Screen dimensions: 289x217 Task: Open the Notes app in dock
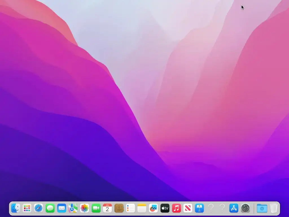(x=142, y=208)
